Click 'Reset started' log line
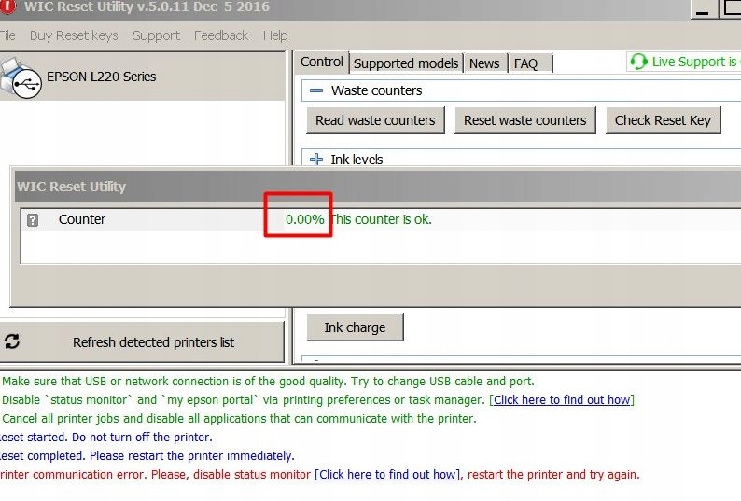This screenshot has width=741, height=501. tap(105, 438)
